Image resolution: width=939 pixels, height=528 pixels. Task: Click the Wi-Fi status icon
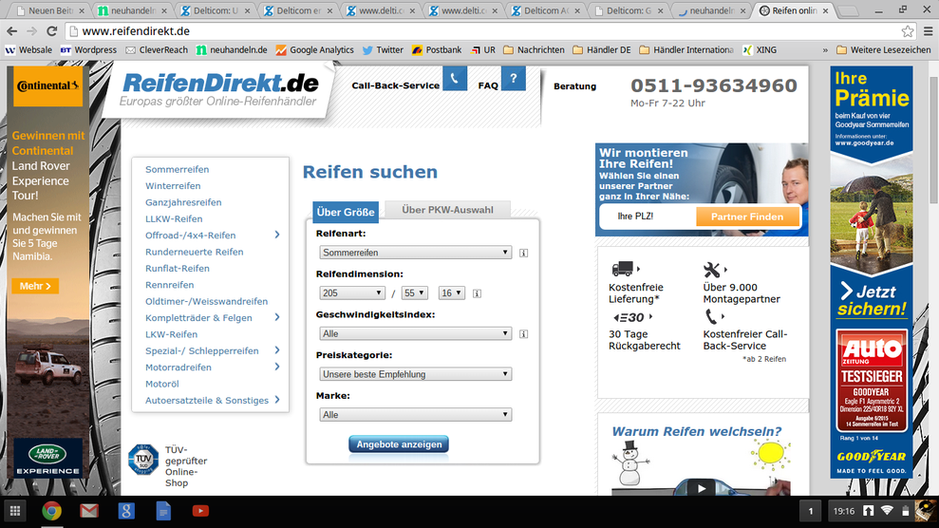tap(887, 511)
